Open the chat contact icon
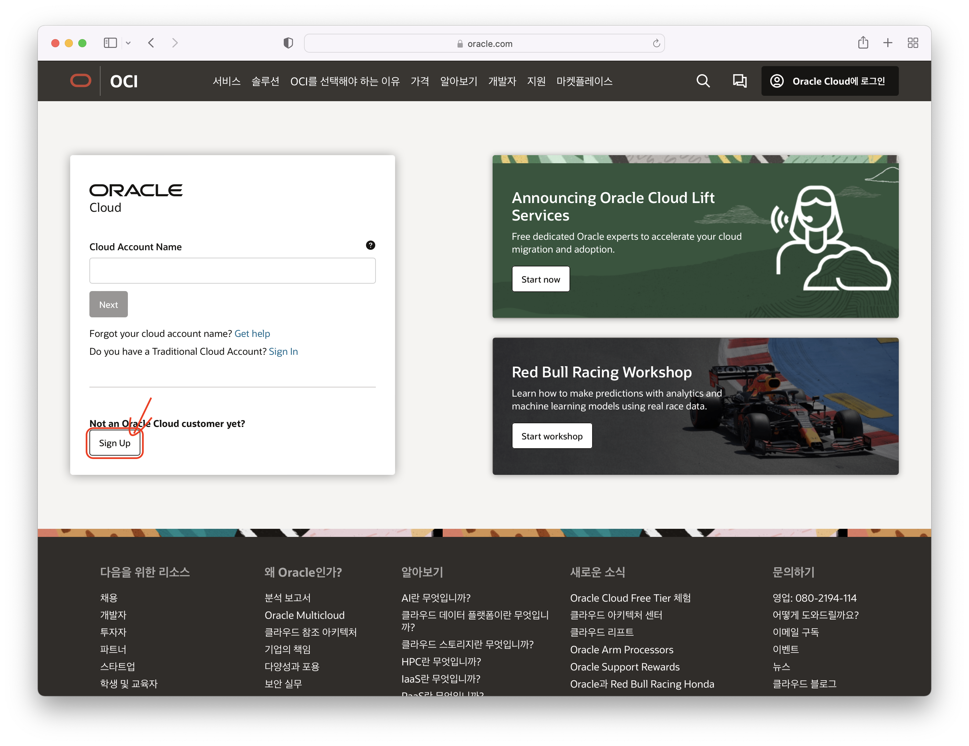The image size is (969, 746). 739,81
